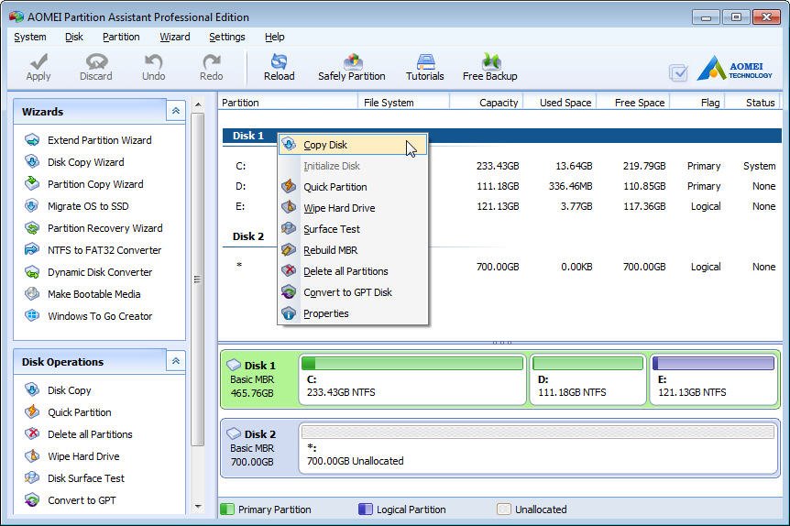Open the Partition menu

[121, 37]
